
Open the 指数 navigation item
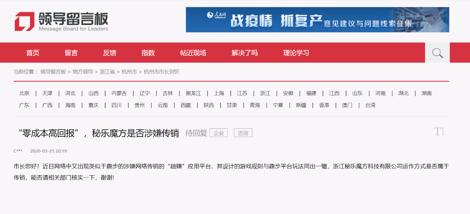[148, 53]
